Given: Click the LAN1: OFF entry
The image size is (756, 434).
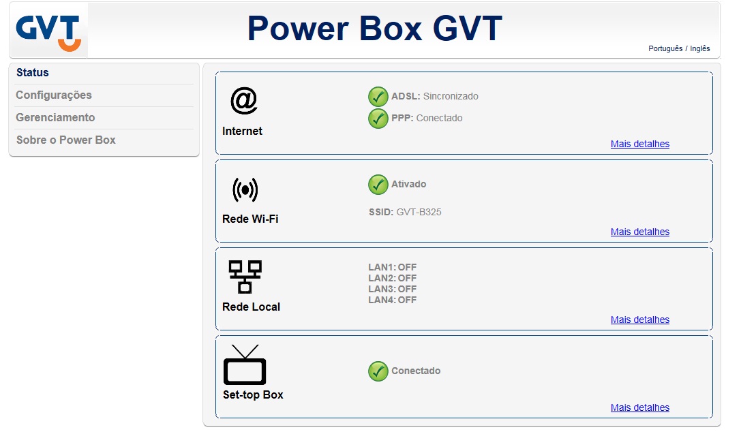Looking at the screenshot, I should [x=393, y=267].
